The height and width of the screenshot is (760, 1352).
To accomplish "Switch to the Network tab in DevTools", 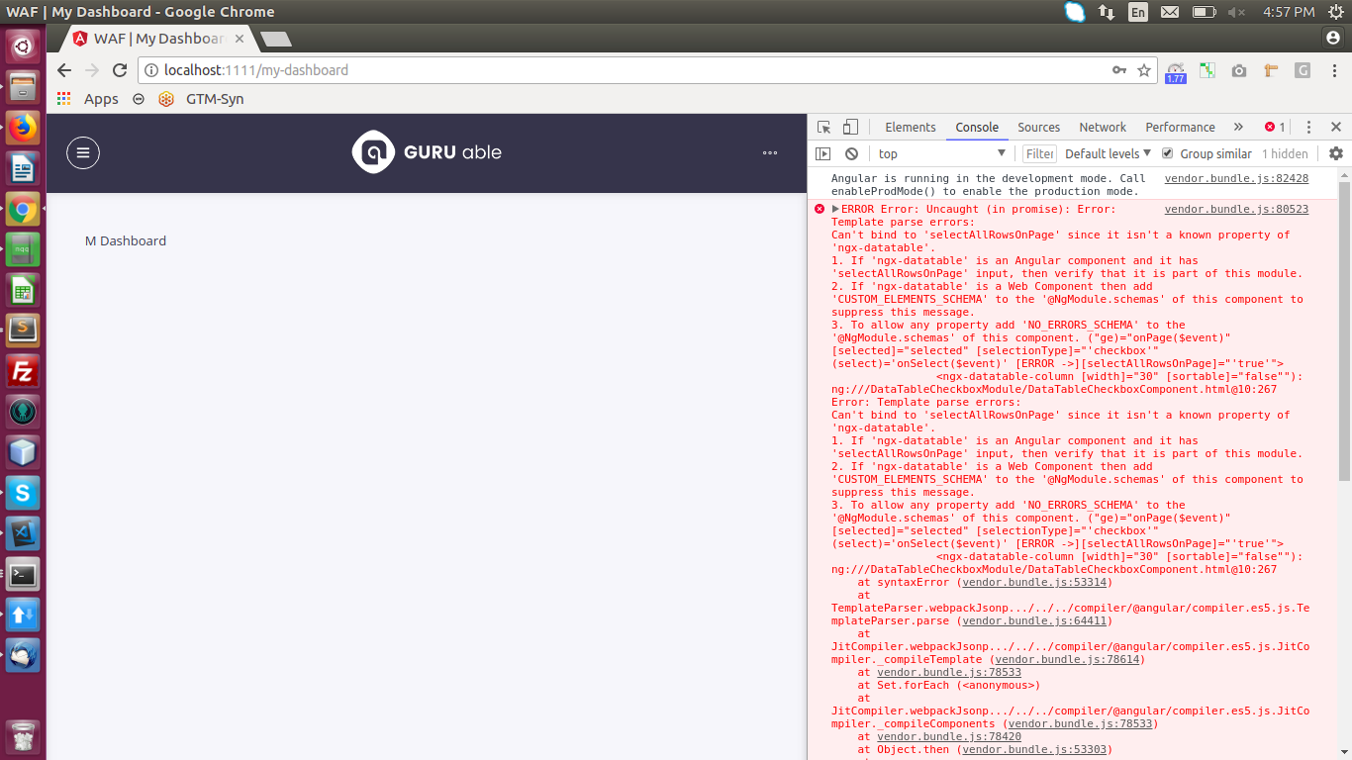I will pyautogui.click(x=1102, y=127).
